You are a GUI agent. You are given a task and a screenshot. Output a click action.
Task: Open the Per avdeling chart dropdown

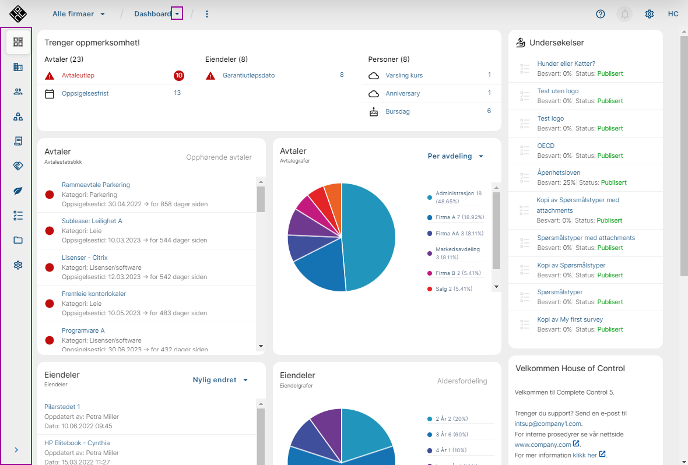tap(456, 156)
